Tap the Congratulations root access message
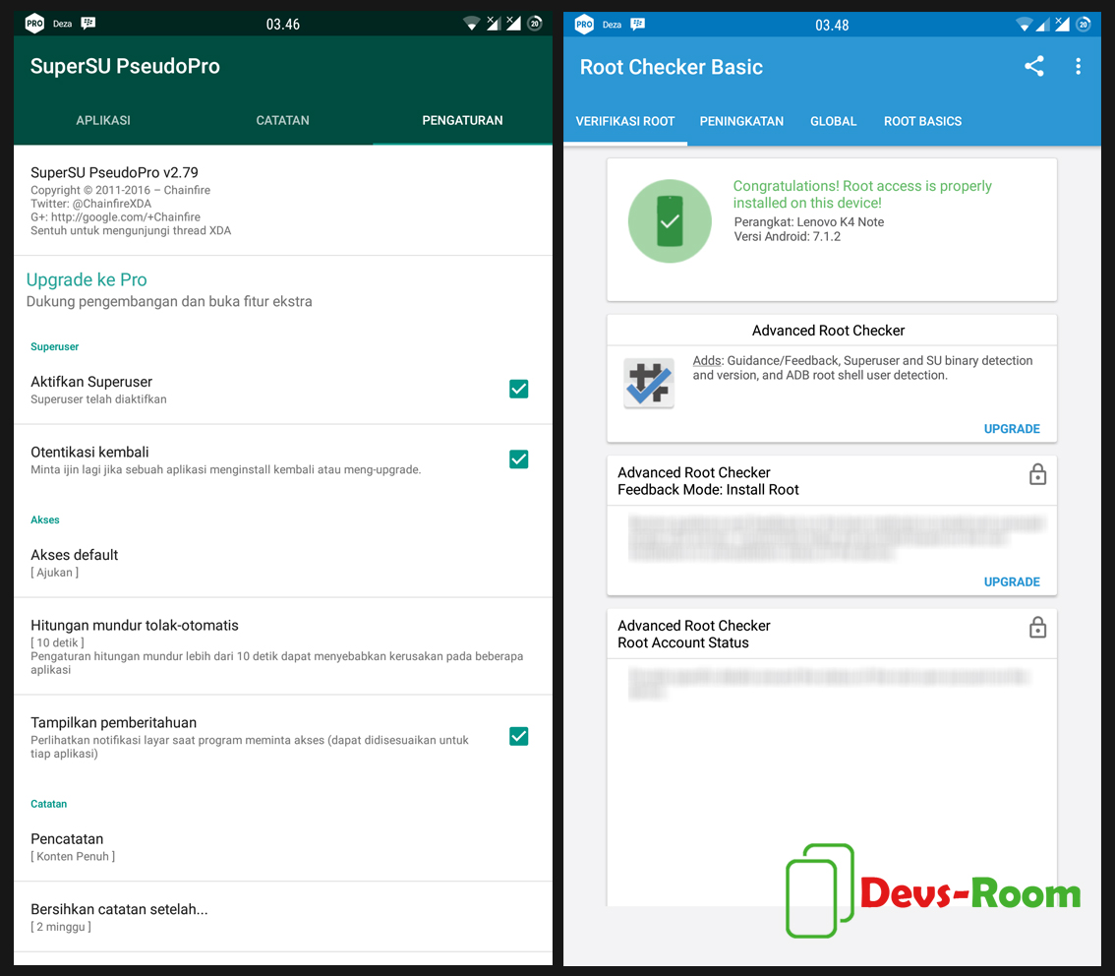The image size is (1115, 976). 862,194
